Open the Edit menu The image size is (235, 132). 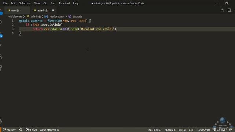[x=13, y=3]
